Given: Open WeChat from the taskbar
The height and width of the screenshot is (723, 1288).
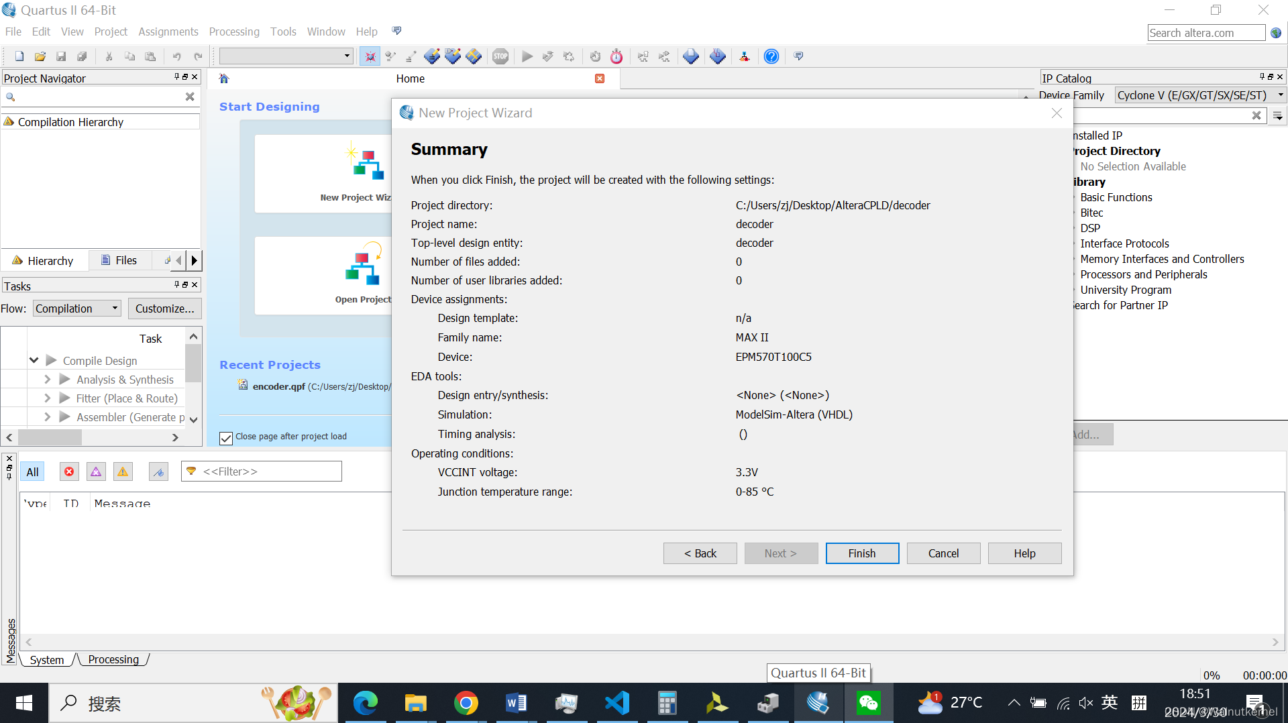Looking at the screenshot, I should [x=869, y=703].
